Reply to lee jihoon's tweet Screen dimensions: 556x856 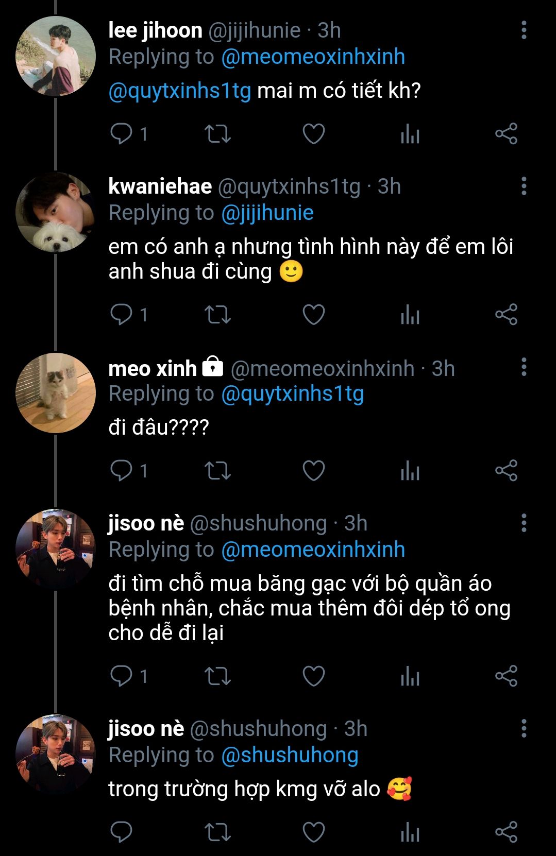point(122,134)
